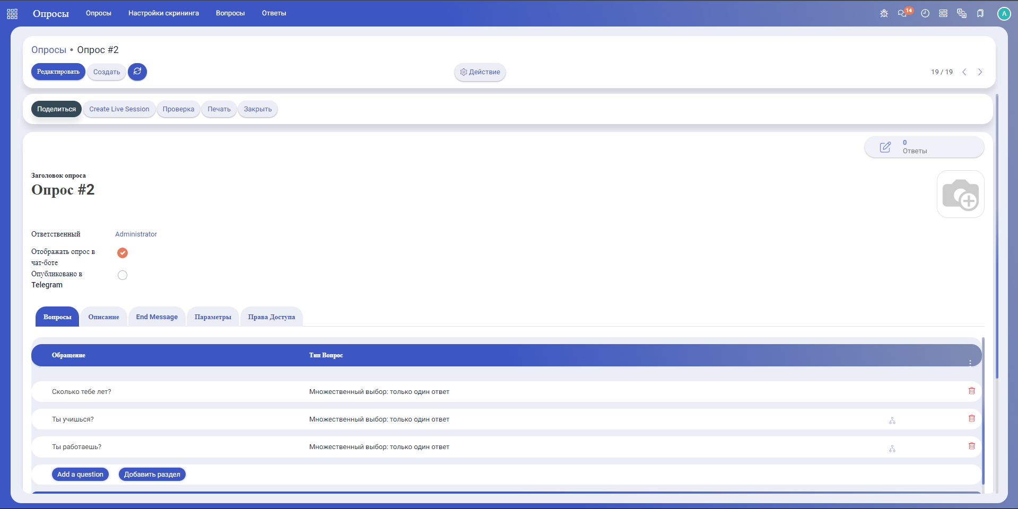
Task: Open 'Настройки скрининга' menu
Action: (x=163, y=13)
